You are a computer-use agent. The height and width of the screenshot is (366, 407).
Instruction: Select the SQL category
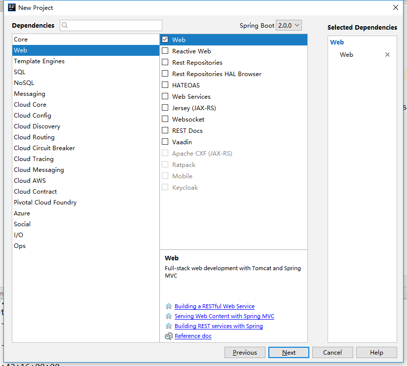tap(86, 72)
